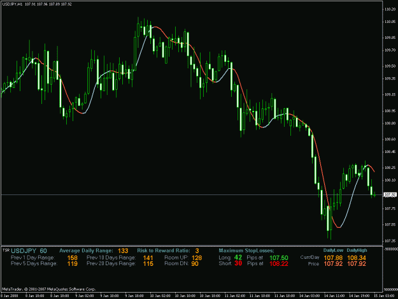Click the 108.25 price axis label
This screenshot has height=299, width=398.
390,168
